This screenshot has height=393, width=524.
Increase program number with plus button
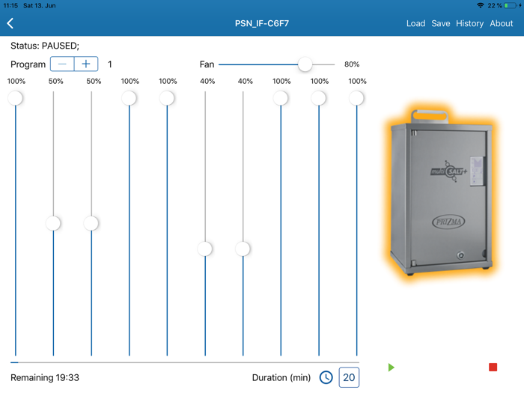pos(86,64)
